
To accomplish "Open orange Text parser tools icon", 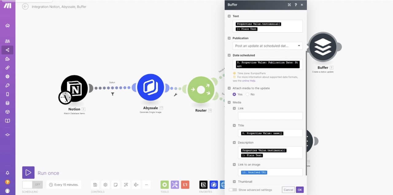I will click(x=185, y=185).
